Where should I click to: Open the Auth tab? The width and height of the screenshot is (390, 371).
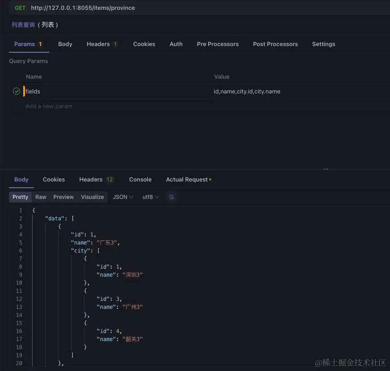click(176, 44)
